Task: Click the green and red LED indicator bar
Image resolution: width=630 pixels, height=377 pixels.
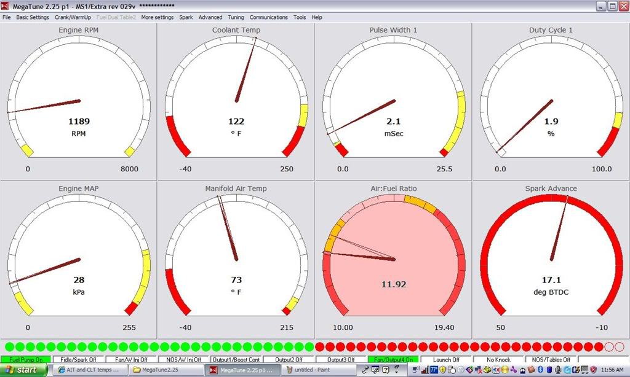Action: (x=314, y=347)
